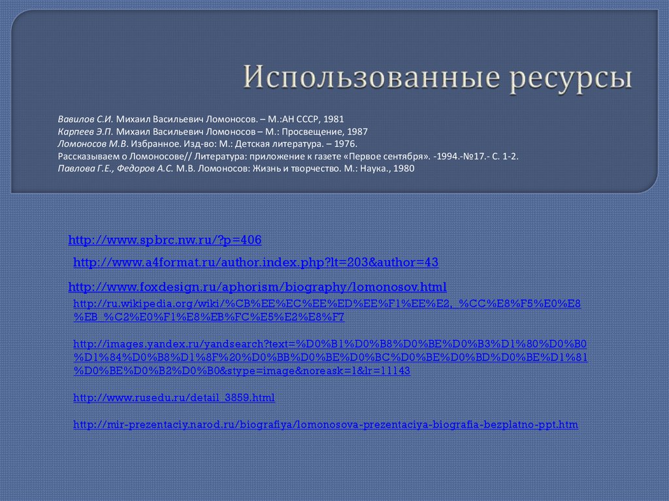Click the Вавилов С.И. reference line
The width and height of the screenshot is (669, 501).
201,119
